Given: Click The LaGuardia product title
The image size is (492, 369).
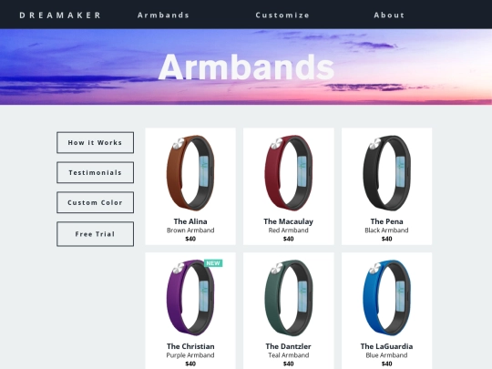Looking at the screenshot, I should point(386,346).
